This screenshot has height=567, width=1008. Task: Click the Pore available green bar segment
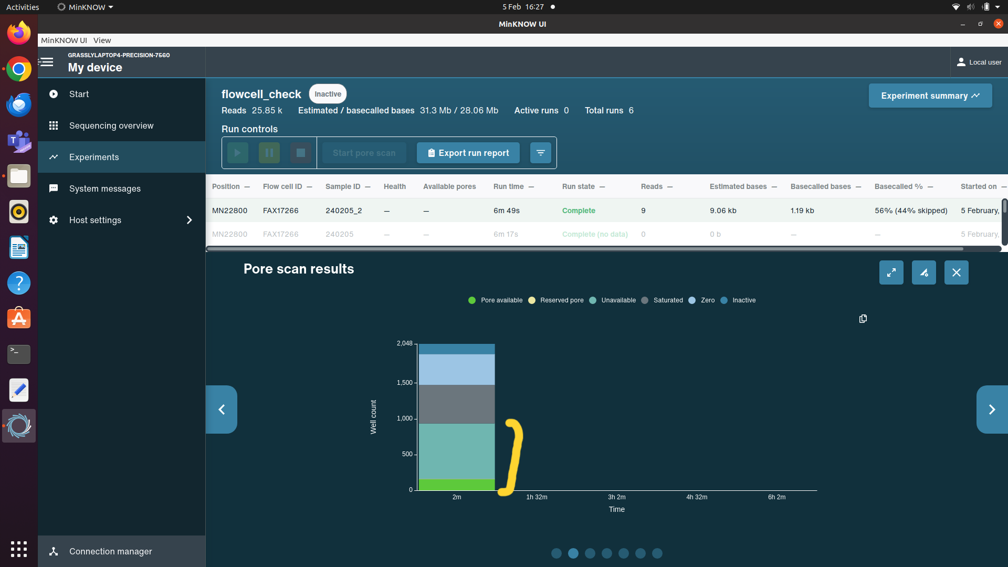click(457, 485)
